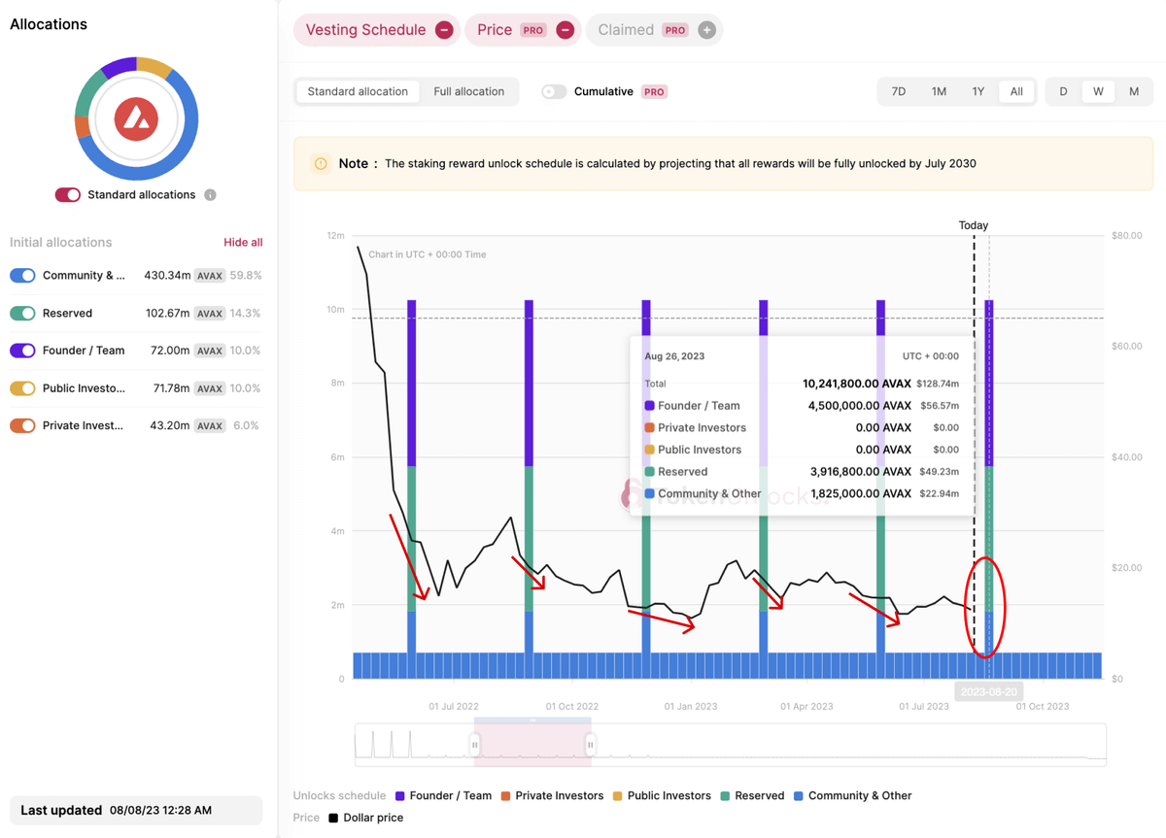Click the Community & Other legend swatch below chart
The width and height of the screenshot is (1166, 838).
(799, 796)
